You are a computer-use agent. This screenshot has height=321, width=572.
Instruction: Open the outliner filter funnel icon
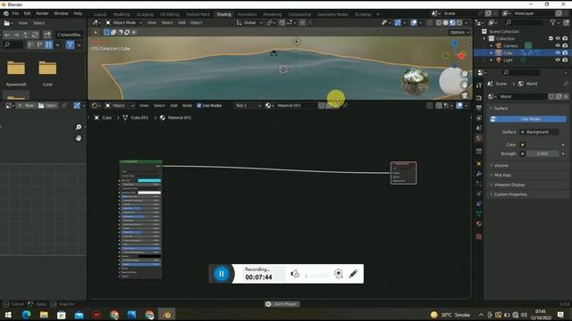pyautogui.click(x=553, y=22)
